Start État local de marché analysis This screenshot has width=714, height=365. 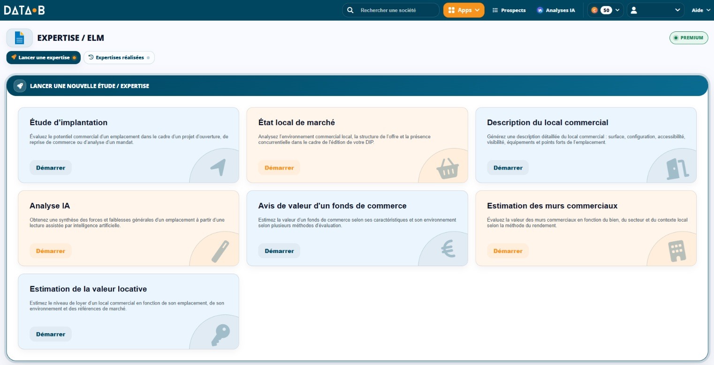(279, 168)
